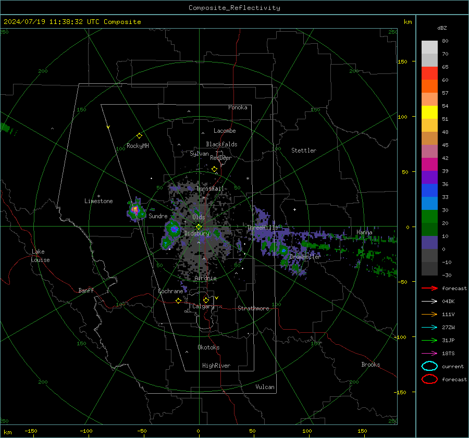Click the yellow diamond marker above Calgary

(206, 300)
